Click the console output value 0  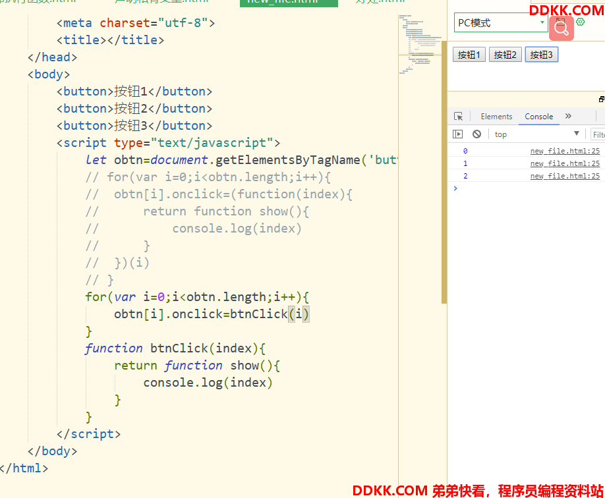pos(465,152)
